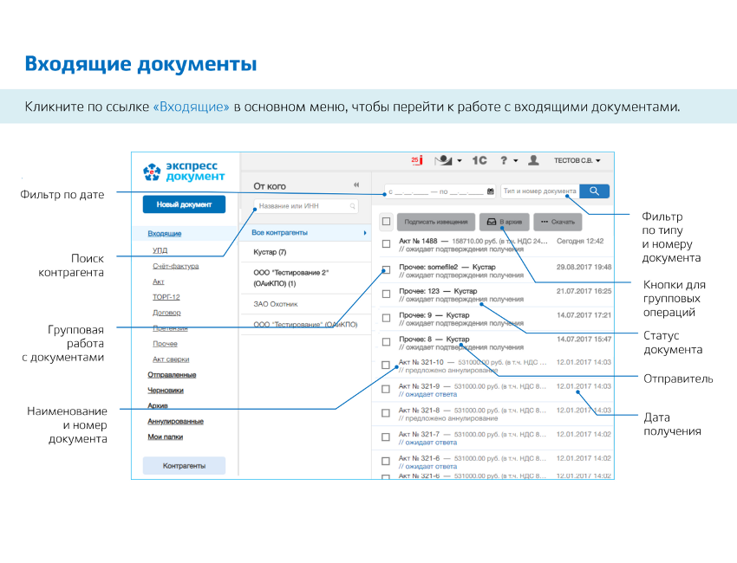Check the Акт № 321-9 document

coord(386,389)
